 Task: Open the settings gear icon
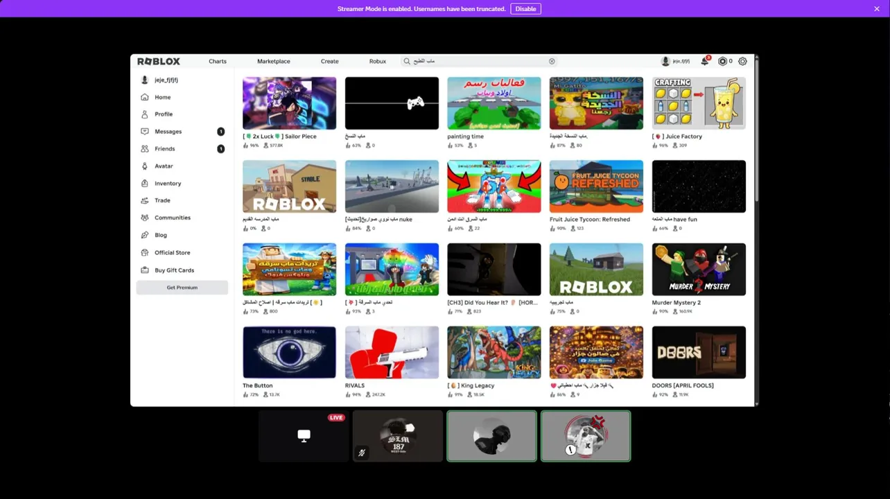[742, 61]
